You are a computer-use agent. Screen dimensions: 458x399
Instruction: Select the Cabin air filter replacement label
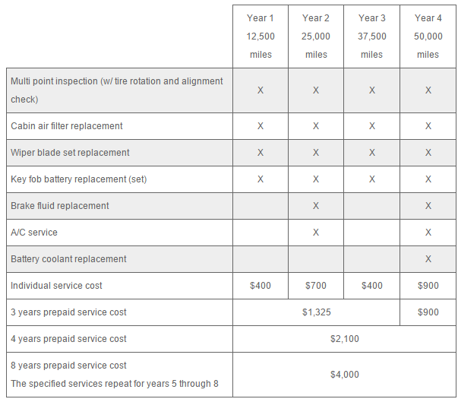click(x=67, y=126)
